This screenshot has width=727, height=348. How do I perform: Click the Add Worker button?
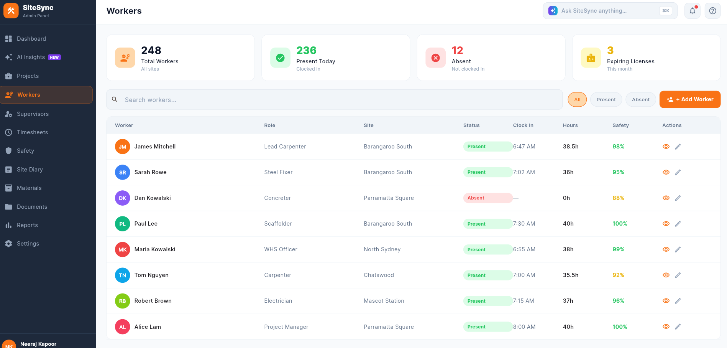[x=690, y=99]
